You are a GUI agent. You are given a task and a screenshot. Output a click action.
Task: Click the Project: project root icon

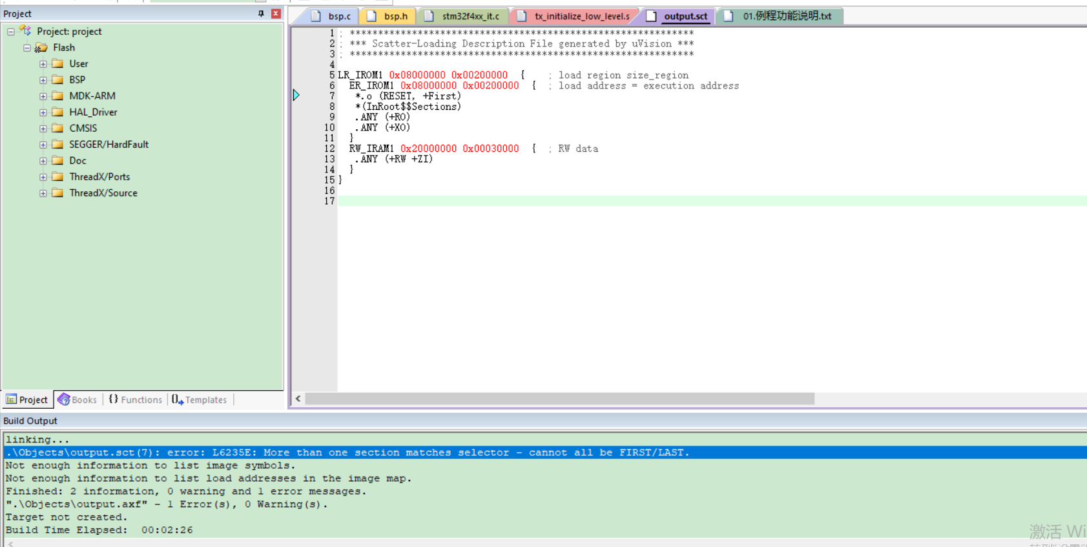pos(25,30)
